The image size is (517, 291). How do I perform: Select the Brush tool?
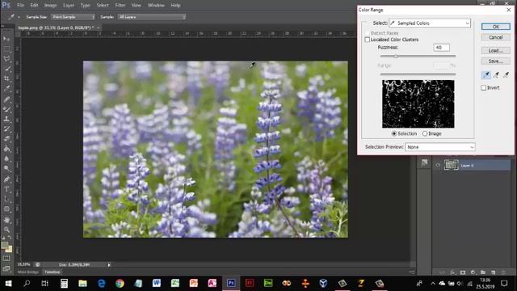tap(6, 109)
